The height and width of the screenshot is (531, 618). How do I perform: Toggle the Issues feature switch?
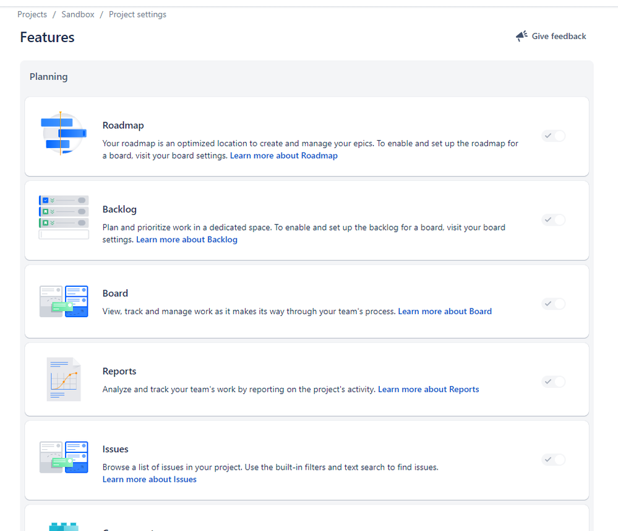click(x=554, y=460)
